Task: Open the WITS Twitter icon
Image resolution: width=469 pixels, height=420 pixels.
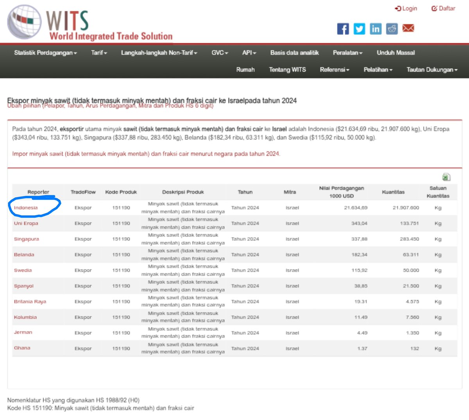Action: 359,29
